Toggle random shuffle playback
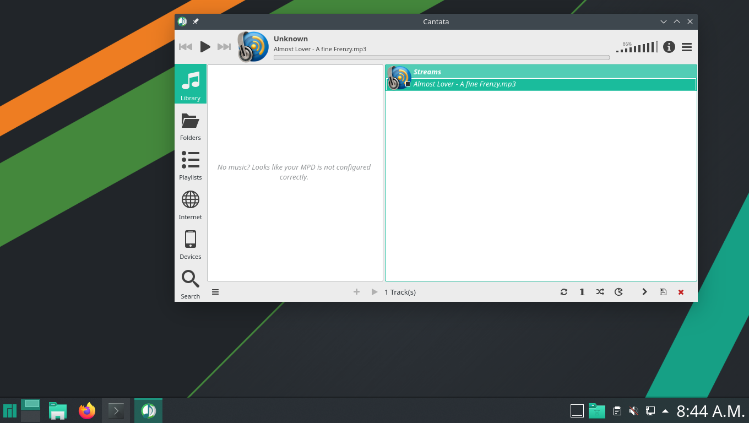This screenshot has width=749, height=423. (600, 292)
